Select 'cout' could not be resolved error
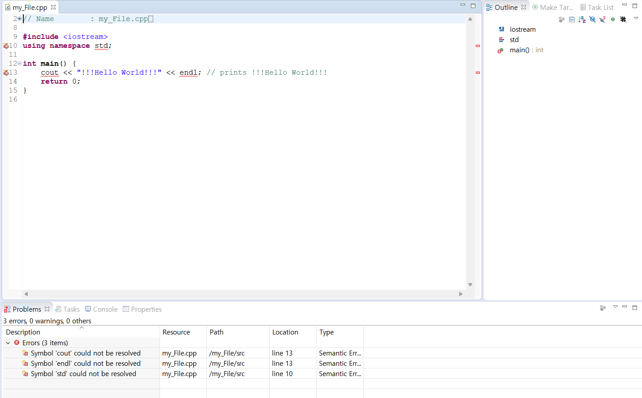Viewport: 642px width, 398px height. coord(86,353)
